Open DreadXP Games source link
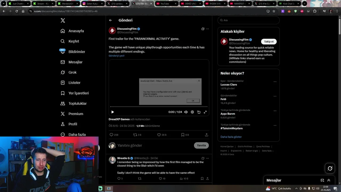The width and height of the screenshot is (341, 192). click(x=119, y=119)
